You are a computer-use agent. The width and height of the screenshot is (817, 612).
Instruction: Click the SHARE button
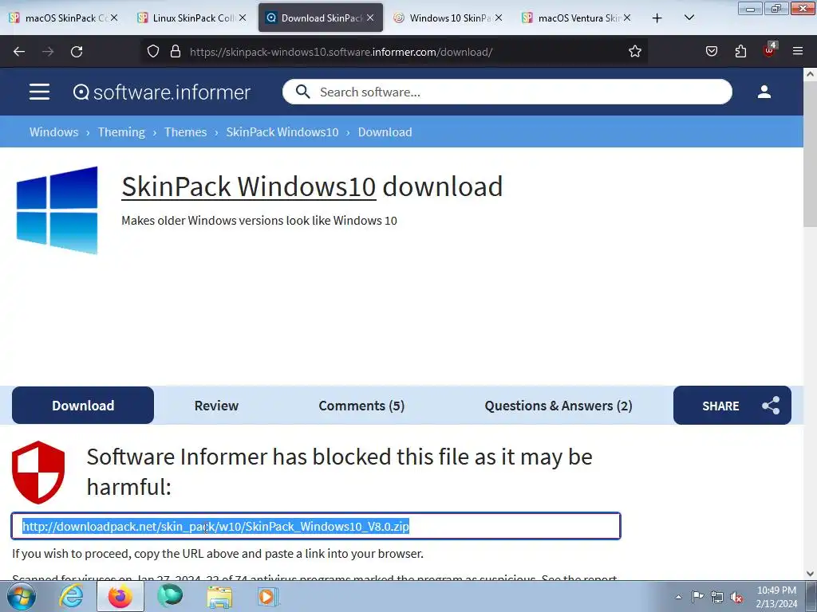[x=732, y=406]
